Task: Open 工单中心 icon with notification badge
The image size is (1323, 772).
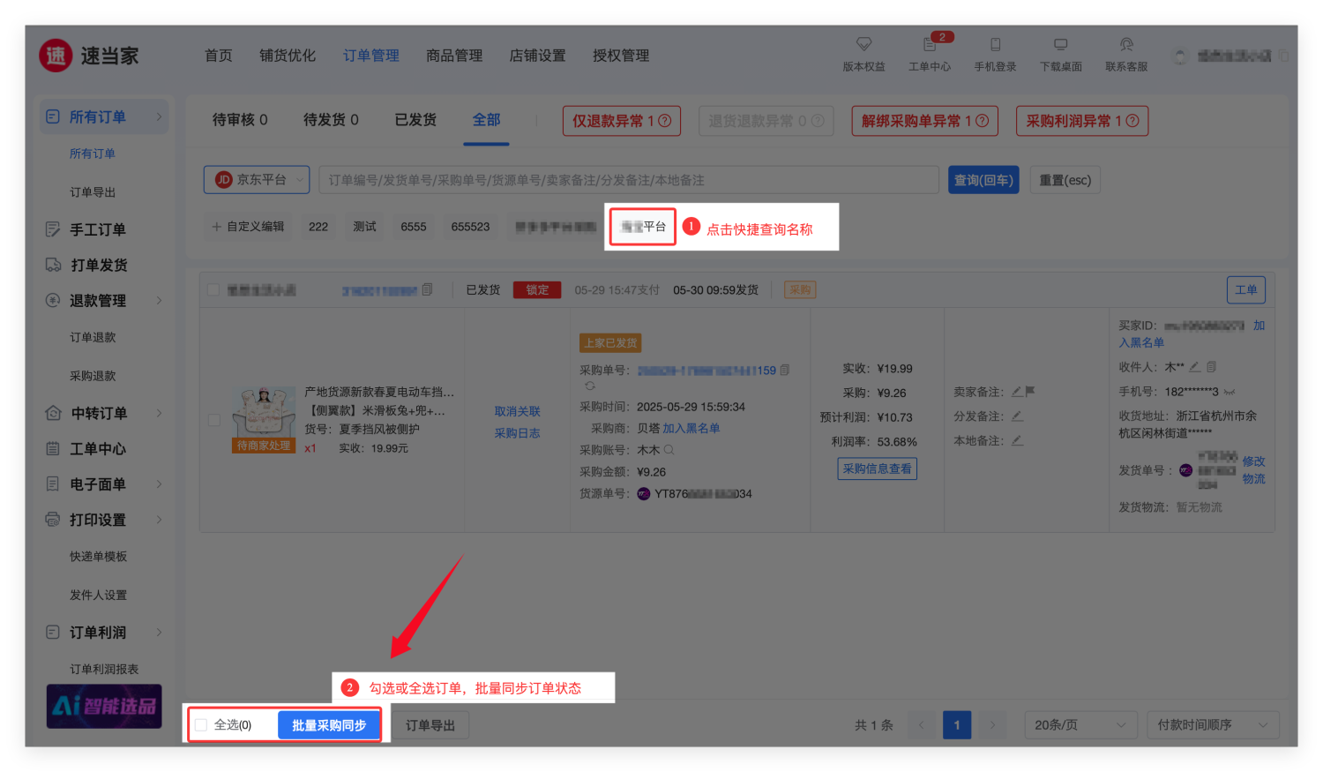Action: (930, 44)
